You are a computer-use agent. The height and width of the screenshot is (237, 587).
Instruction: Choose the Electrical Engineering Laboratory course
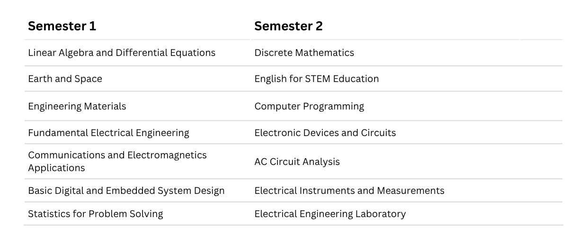330,214
